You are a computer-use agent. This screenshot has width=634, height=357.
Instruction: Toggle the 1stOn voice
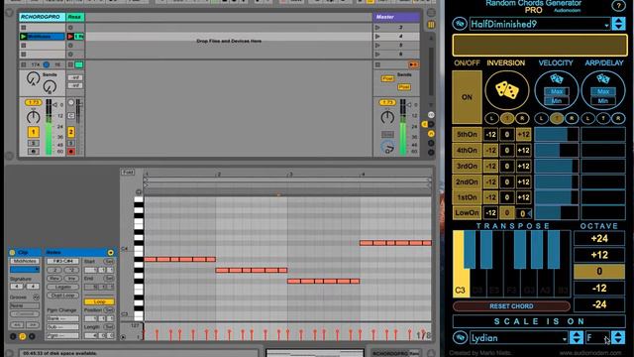click(467, 197)
